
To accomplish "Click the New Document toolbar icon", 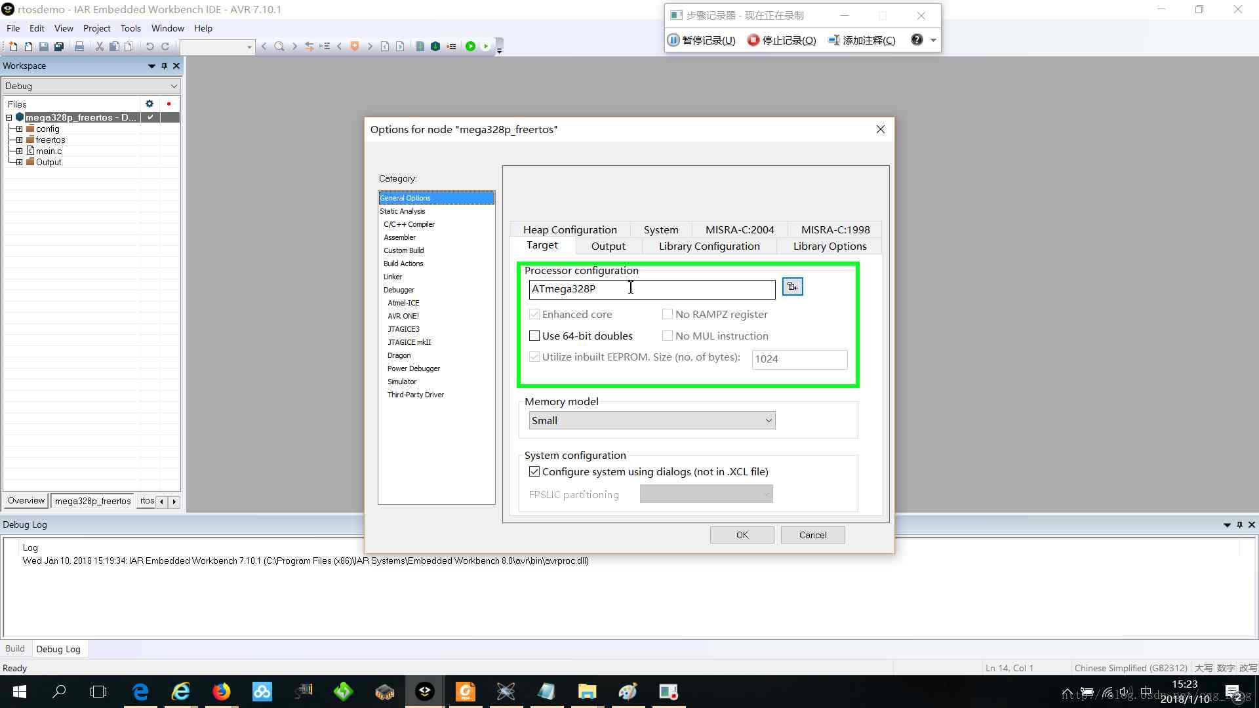I will point(13,47).
